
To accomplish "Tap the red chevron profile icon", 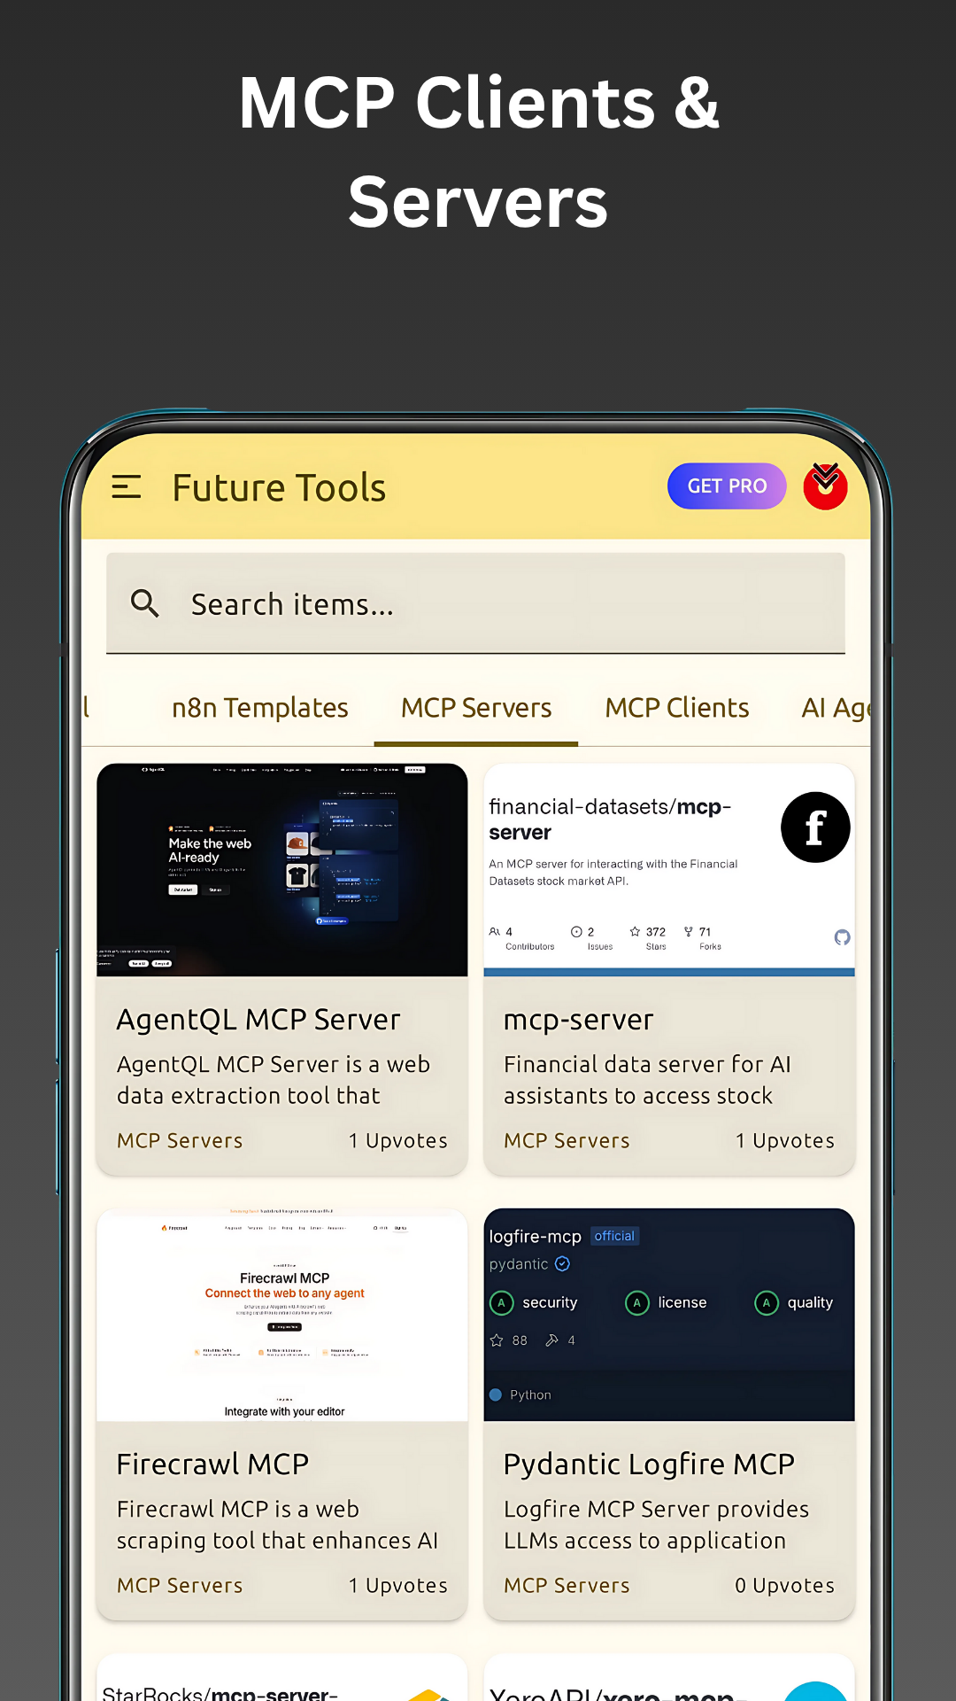I will [x=825, y=486].
